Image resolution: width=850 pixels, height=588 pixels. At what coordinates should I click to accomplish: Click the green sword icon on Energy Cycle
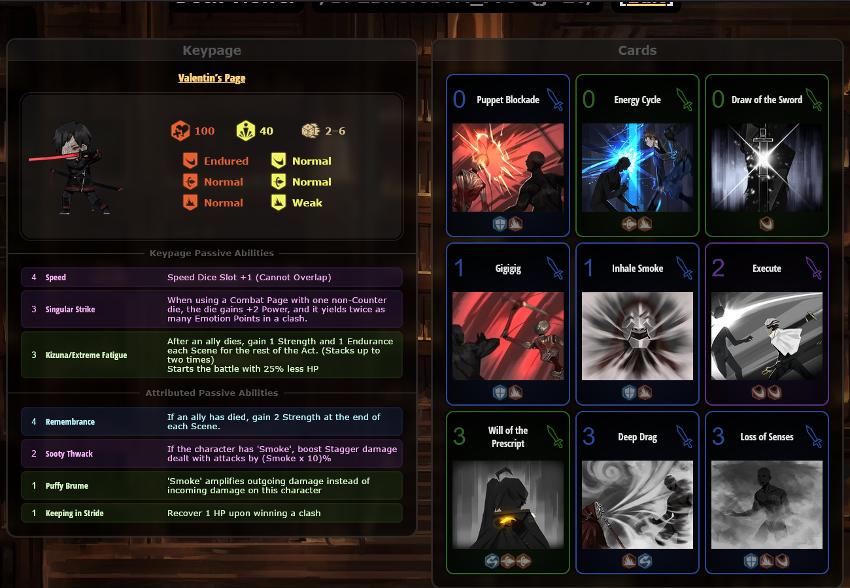pos(685,99)
